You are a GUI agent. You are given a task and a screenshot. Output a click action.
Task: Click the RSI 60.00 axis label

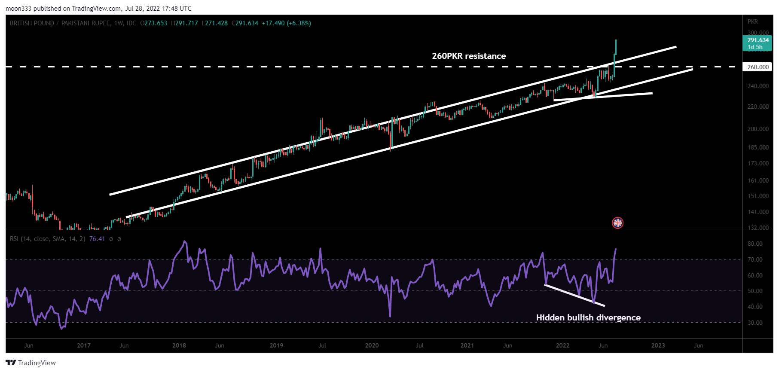point(755,275)
